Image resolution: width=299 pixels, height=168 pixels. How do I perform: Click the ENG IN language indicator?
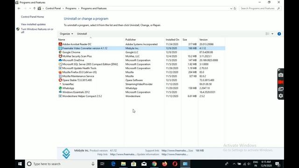[x=256, y=164]
